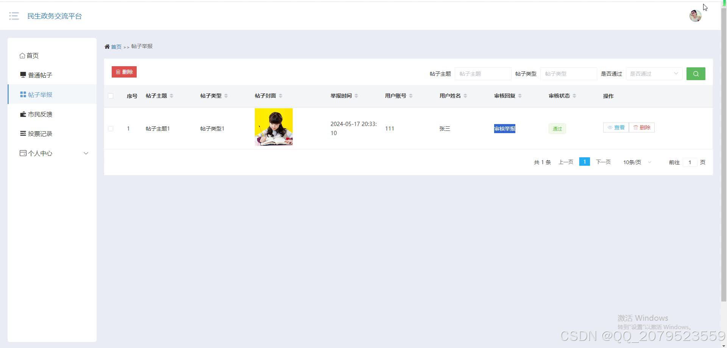Click the red 删除 batch button
Viewport: 727px width, 348px height.
[124, 72]
